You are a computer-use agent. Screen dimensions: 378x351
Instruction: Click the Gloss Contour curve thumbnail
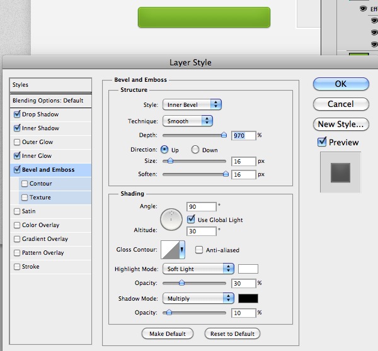(x=170, y=249)
